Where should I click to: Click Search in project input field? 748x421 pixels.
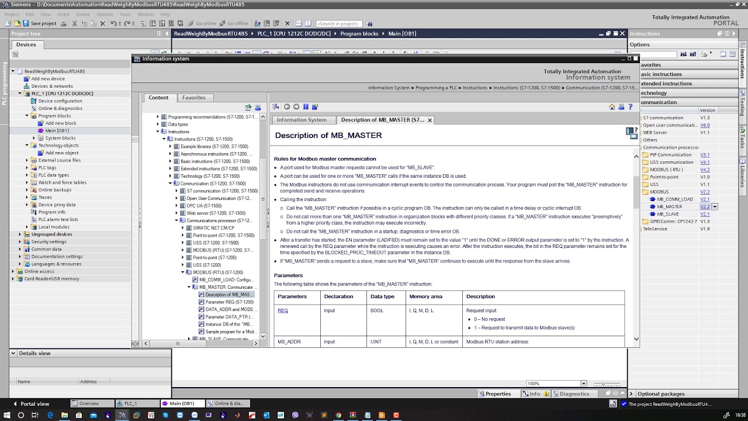[x=338, y=23]
